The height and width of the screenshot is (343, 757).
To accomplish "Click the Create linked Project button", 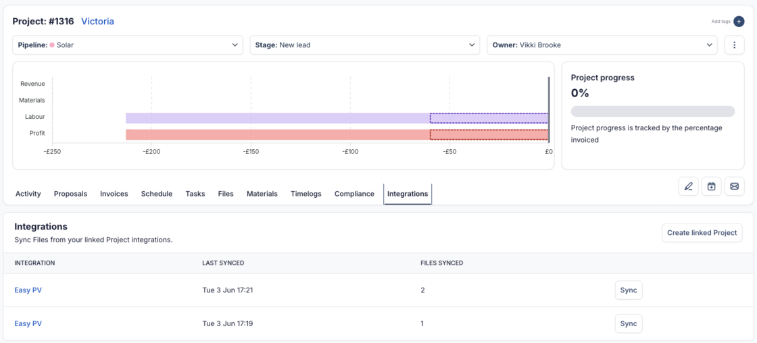I will pyautogui.click(x=702, y=233).
